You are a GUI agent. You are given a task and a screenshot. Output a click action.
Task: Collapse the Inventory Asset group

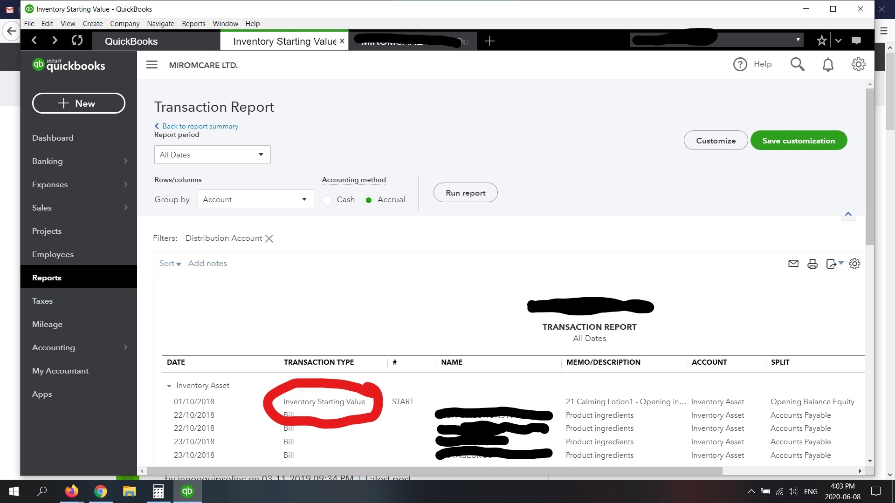coord(169,386)
